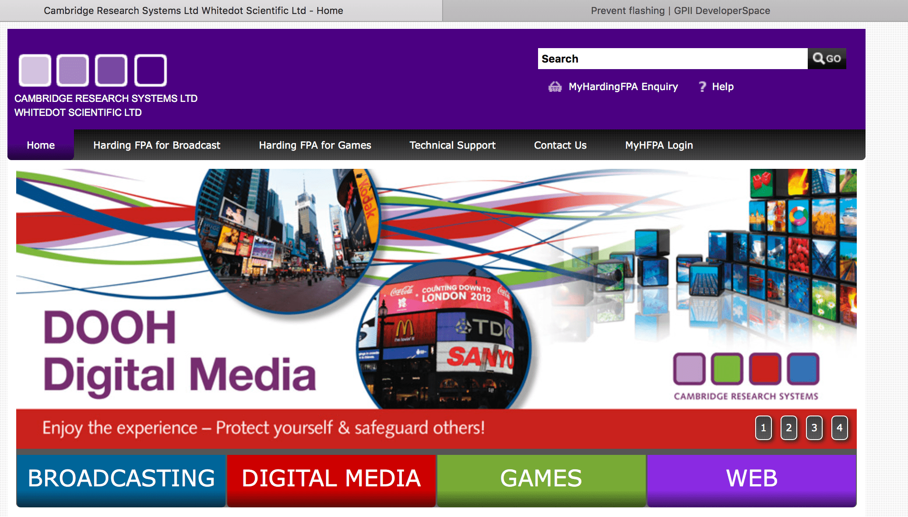This screenshot has width=908, height=517.
Task: Click the four-squares Cambridge Research Systems logo
Action: 93,70
